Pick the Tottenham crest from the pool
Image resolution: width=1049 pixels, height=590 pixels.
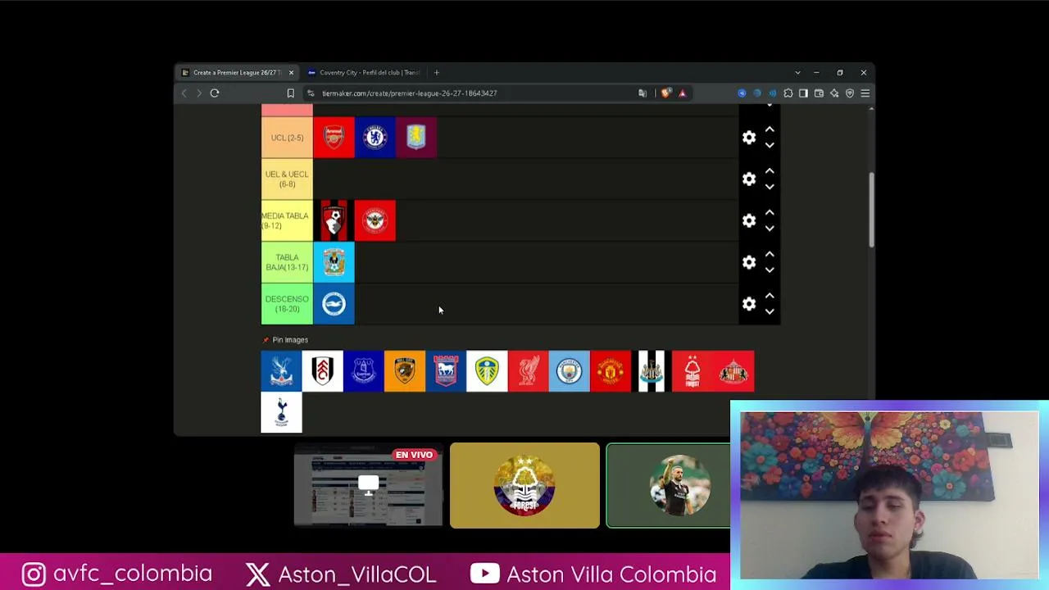pyautogui.click(x=281, y=412)
